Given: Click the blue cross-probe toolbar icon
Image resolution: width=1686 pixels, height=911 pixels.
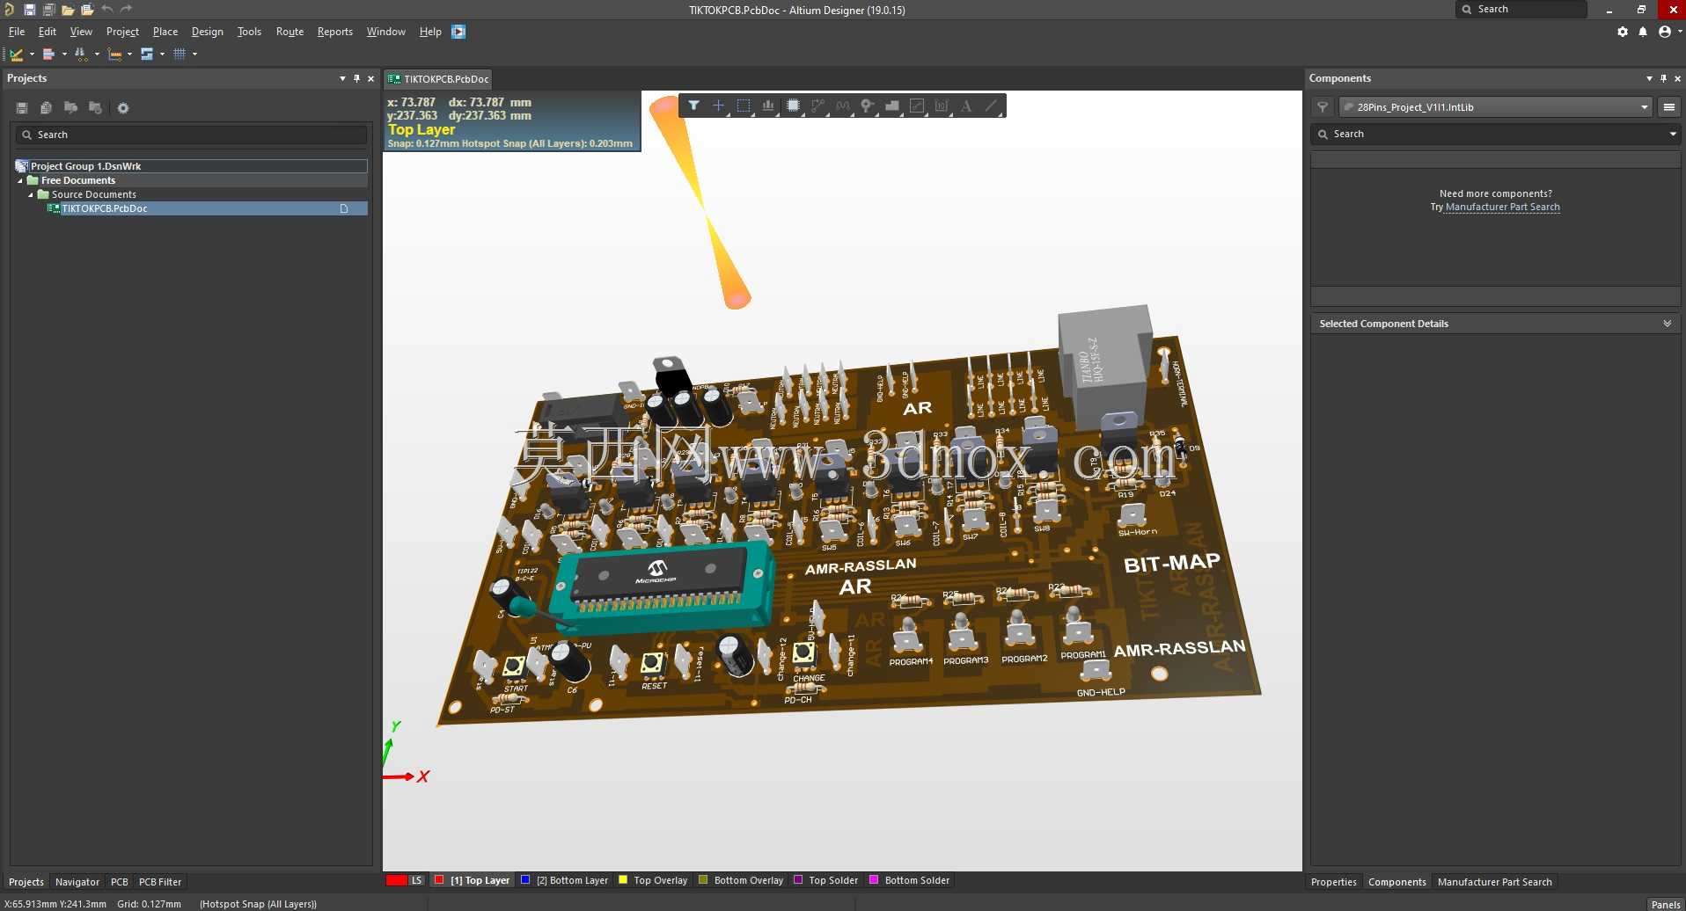Looking at the screenshot, I should point(147,55).
